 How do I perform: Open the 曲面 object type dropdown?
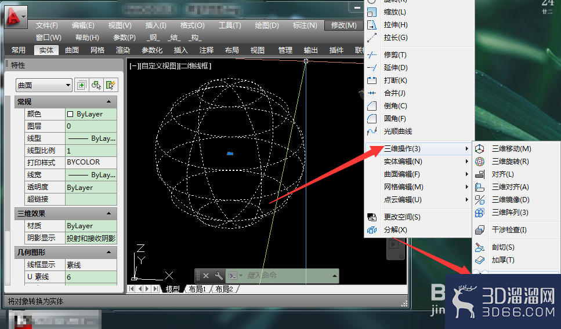(44, 85)
